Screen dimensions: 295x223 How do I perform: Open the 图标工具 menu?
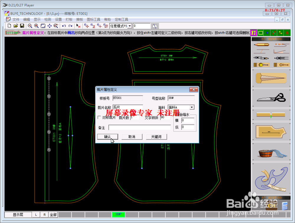click(94, 19)
